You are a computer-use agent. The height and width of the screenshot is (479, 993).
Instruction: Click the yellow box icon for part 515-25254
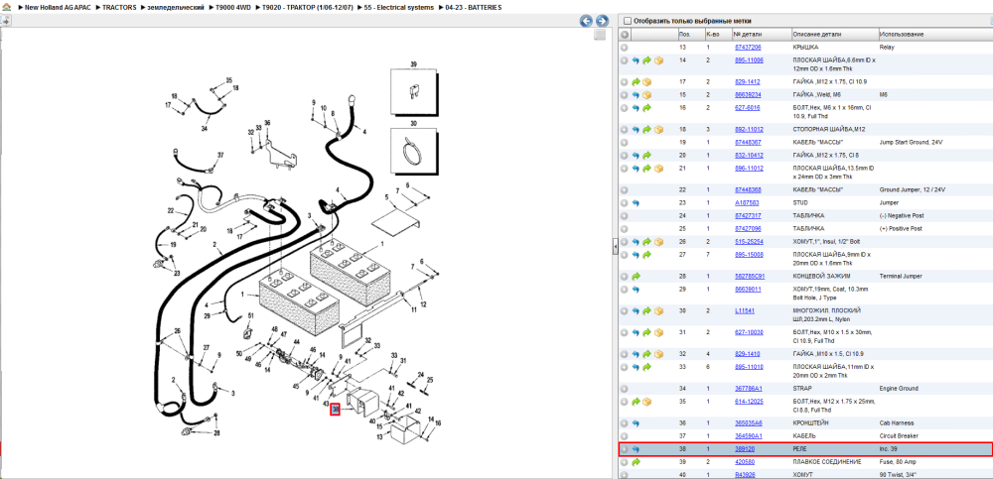[658, 242]
